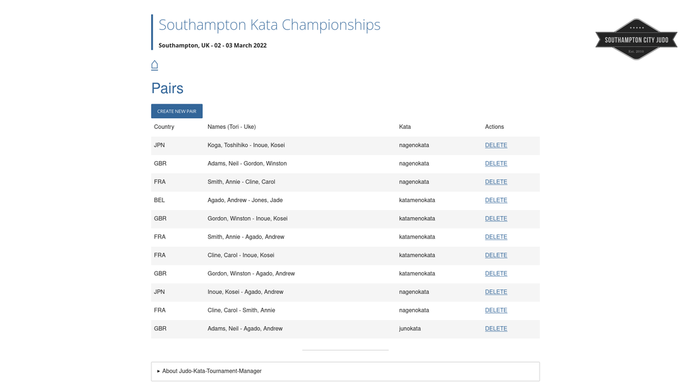Screen dimensions: 691x387
Task: Delete the Smith, Annie - Cline, Carol pair
Action: pos(495,182)
